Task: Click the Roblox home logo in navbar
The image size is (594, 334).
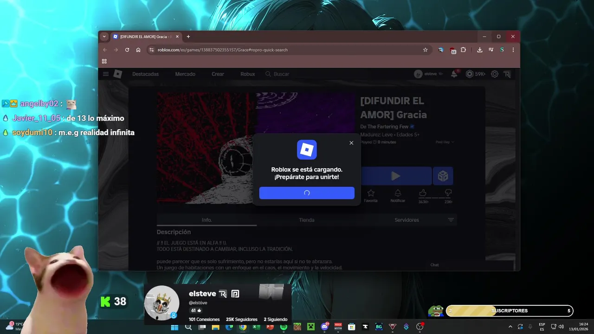Action: coord(118,74)
